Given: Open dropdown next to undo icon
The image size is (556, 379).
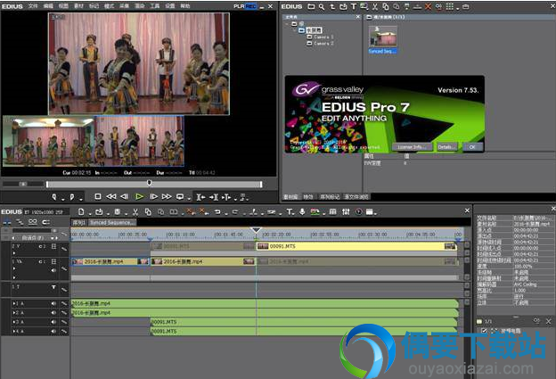Looking at the screenshot, I should (226, 214).
